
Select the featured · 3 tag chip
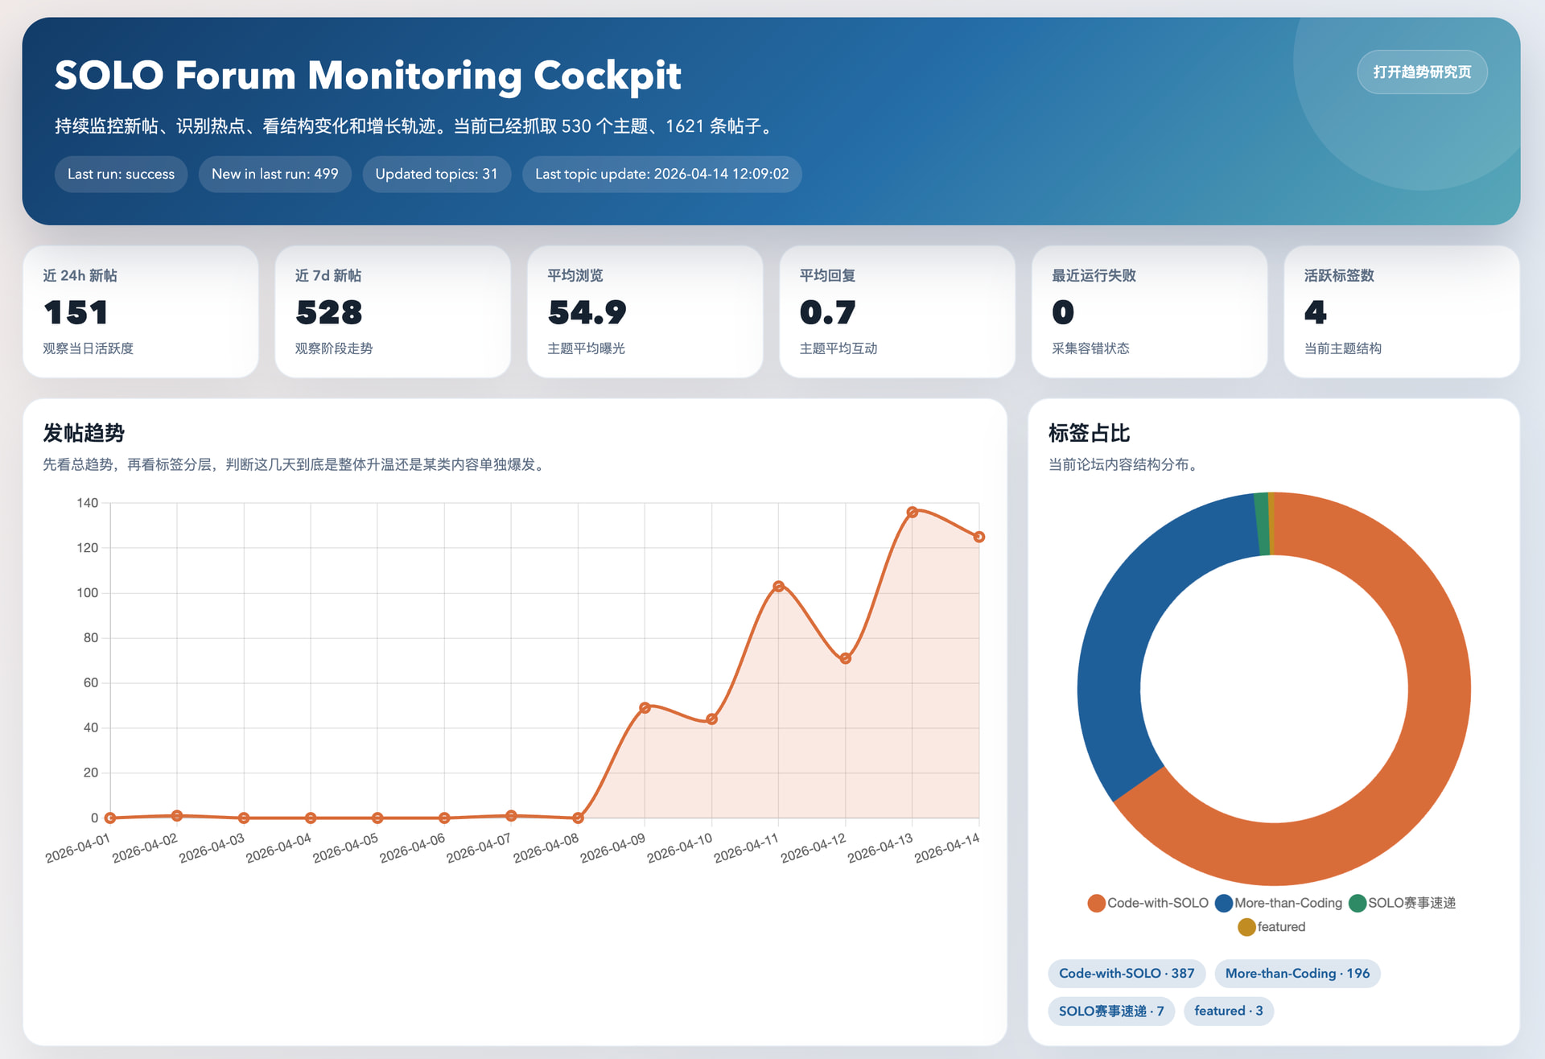tap(1228, 1011)
